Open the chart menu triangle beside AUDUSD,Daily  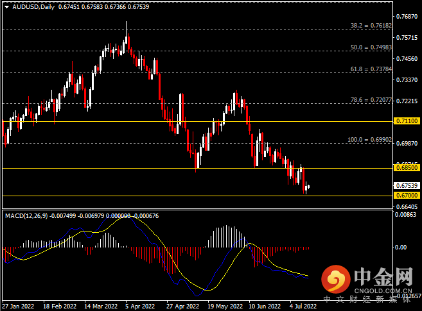pos(7,7)
